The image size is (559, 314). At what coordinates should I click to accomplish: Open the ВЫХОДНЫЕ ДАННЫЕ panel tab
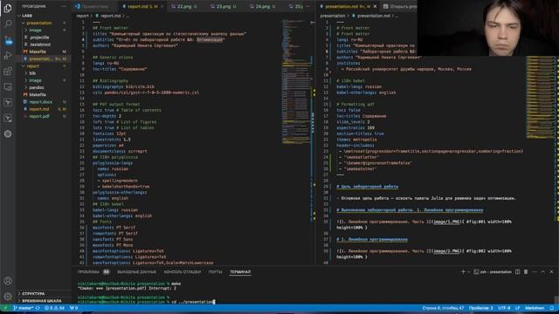(x=136, y=272)
